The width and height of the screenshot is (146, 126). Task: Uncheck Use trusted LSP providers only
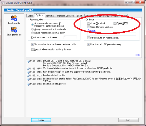89,44
